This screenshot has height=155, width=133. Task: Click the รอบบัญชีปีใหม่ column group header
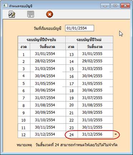(89, 40)
